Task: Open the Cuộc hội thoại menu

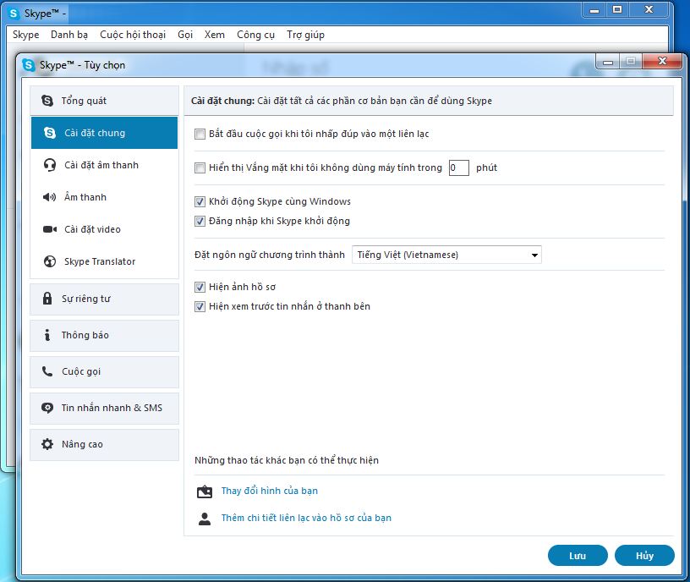Action: (133, 35)
